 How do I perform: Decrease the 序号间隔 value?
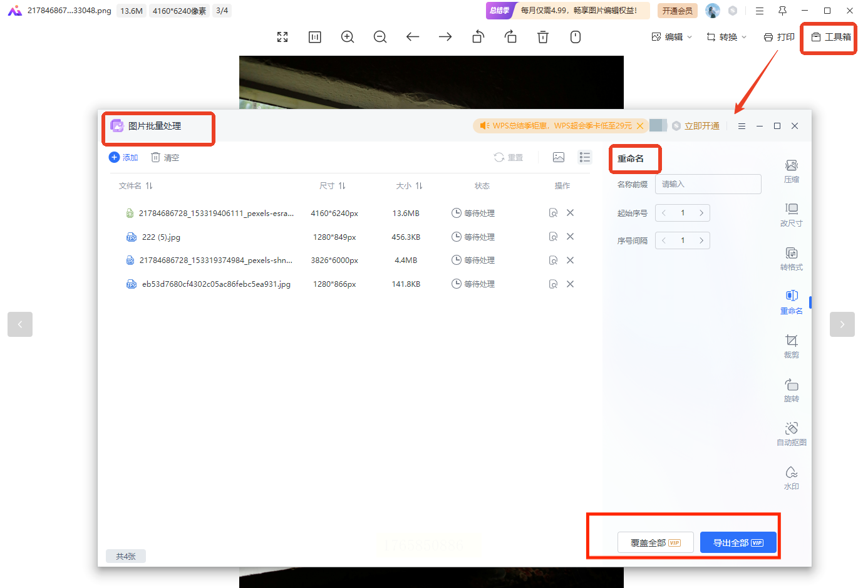point(664,240)
